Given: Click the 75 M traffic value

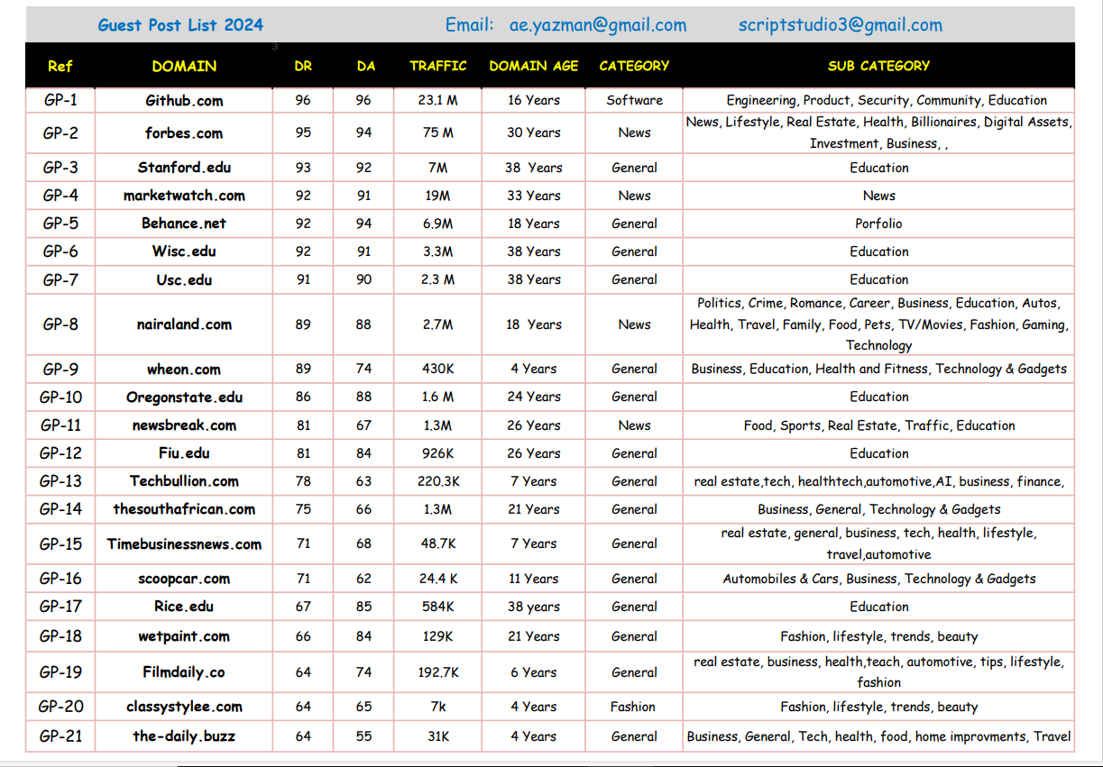Looking at the screenshot, I should click(x=438, y=132).
